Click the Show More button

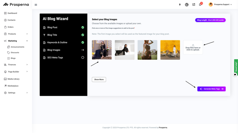pos(99,80)
